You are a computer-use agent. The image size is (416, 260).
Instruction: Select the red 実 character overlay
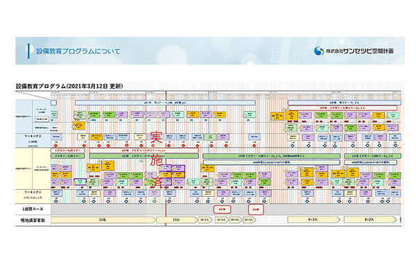(156, 137)
